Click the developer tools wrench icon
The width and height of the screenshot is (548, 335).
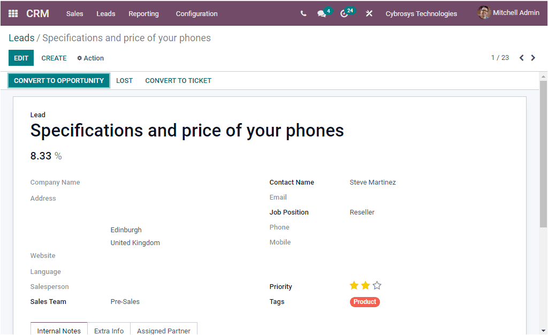click(x=369, y=14)
